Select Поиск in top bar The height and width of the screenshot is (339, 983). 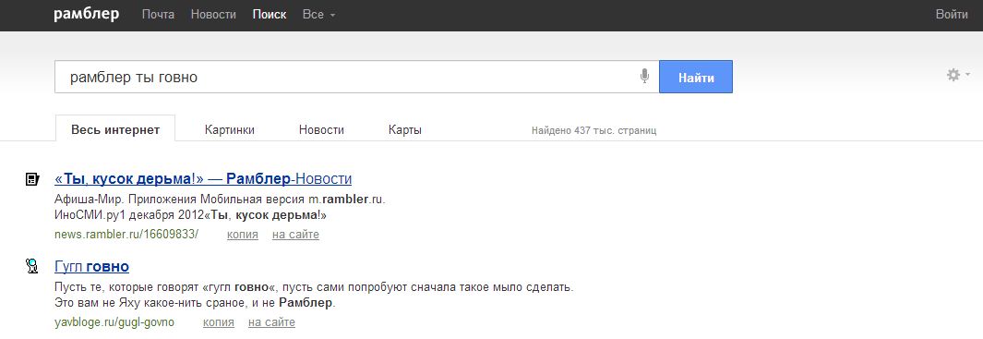coord(270,15)
